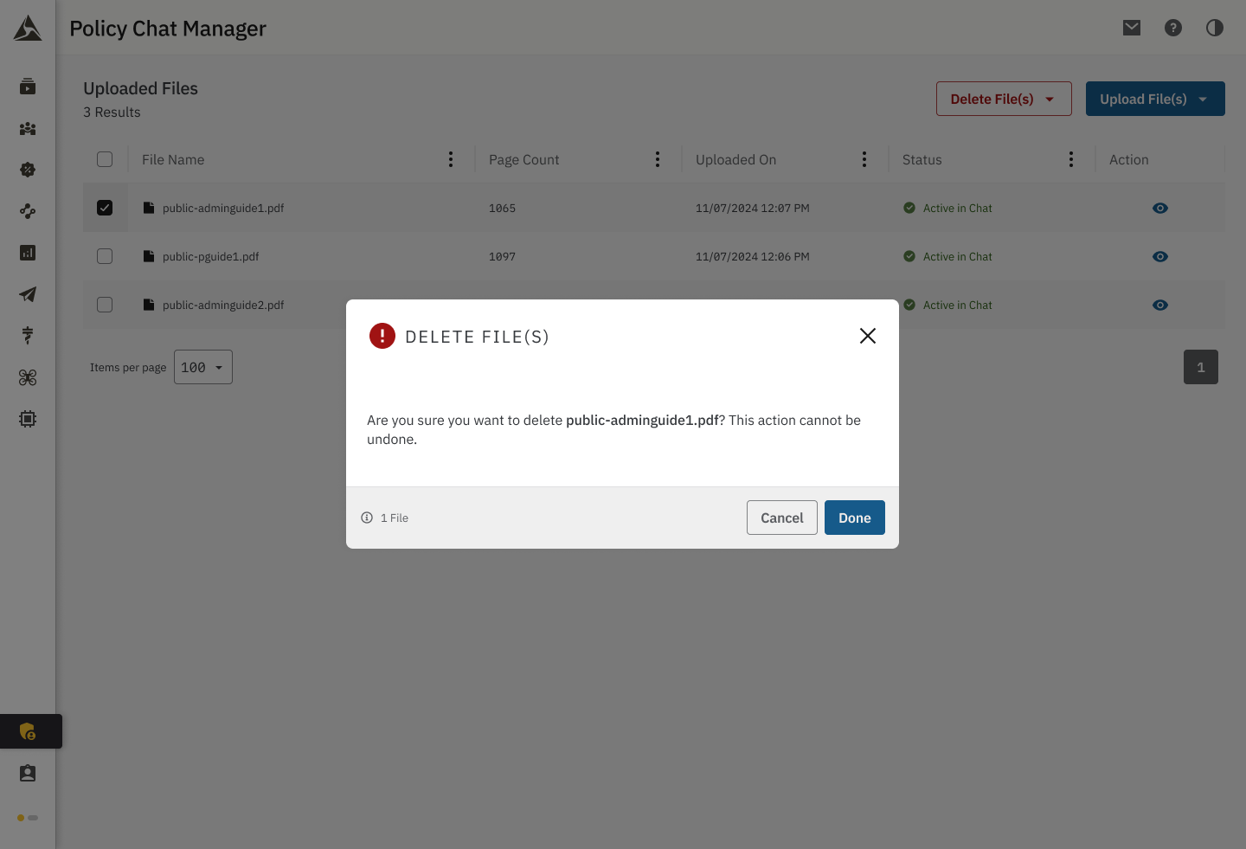Expand the Delete File(s) dropdown
Image resolution: width=1246 pixels, height=849 pixels.
tap(1004, 99)
